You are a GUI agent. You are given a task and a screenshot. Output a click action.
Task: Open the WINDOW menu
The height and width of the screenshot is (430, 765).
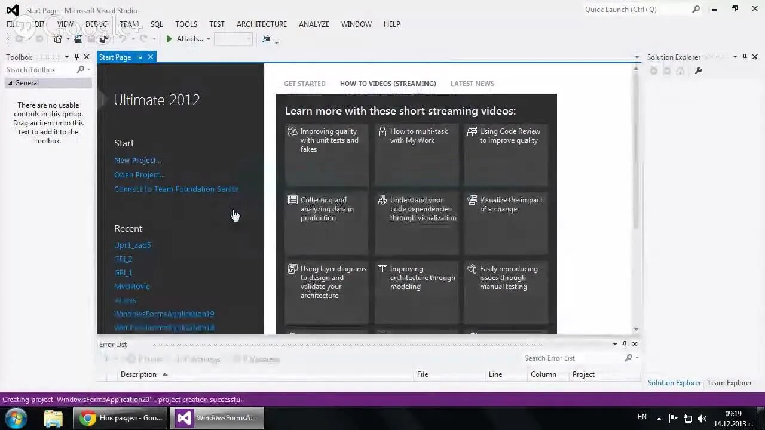[356, 24]
